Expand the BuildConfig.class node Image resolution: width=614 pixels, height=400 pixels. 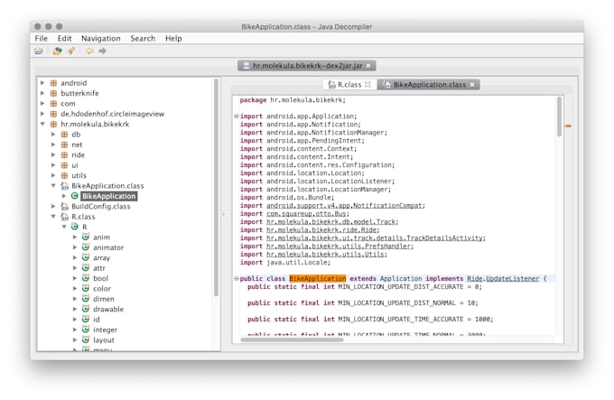click(53, 206)
